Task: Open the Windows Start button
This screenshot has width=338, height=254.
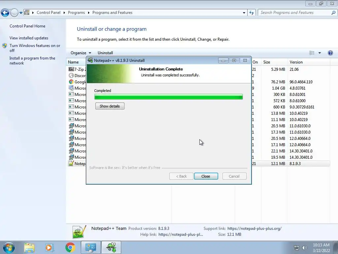Action: [9, 247]
